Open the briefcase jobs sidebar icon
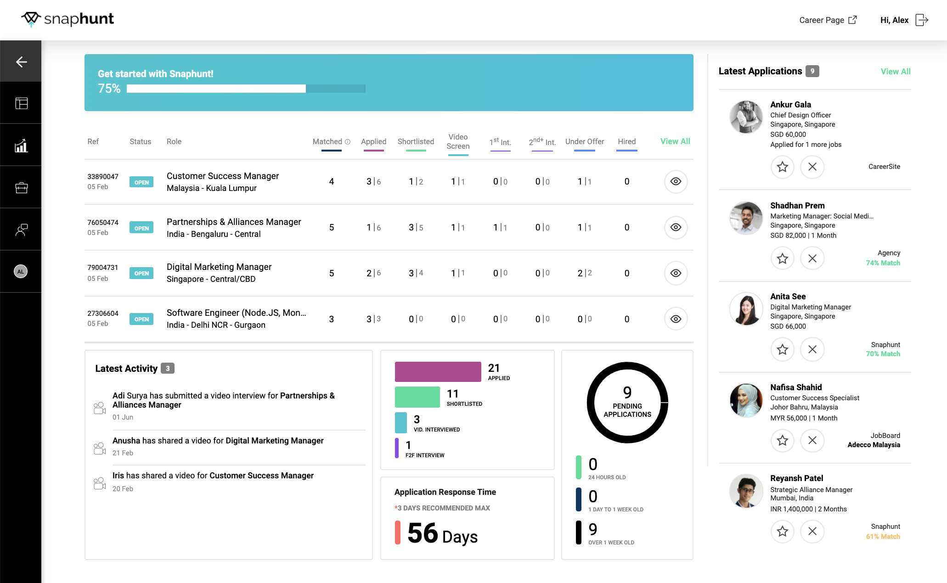The width and height of the screenshot is (947, 583). (x=21, y=188)
